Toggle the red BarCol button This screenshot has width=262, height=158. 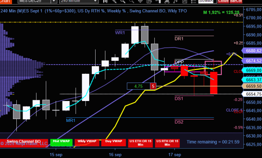tap(236, 1)
